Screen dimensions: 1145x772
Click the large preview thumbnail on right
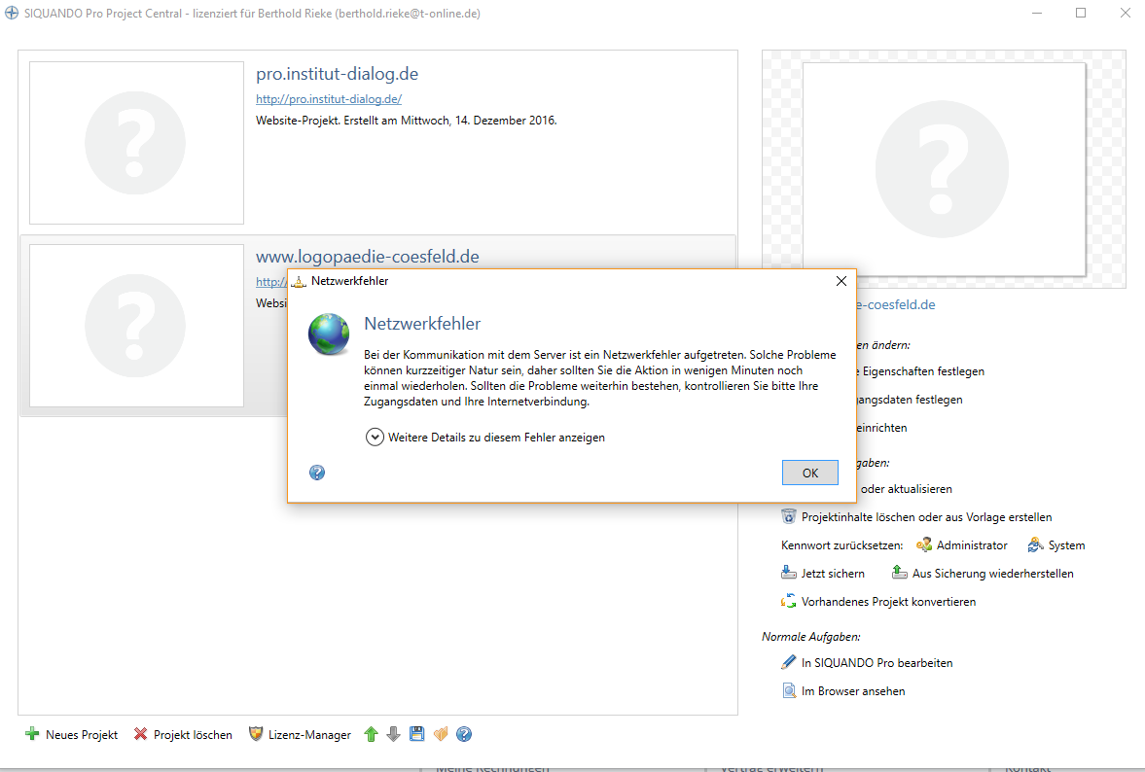point(944,169)
